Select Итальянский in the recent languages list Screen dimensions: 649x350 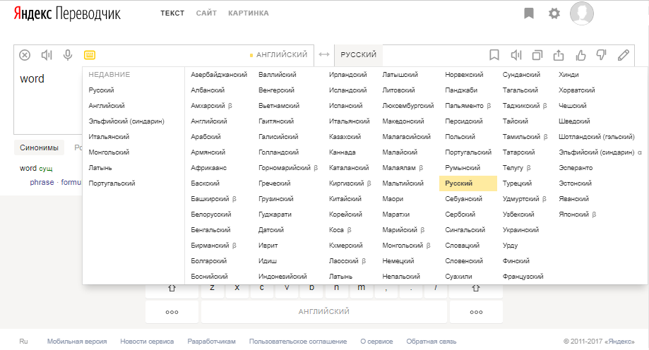(x=108, y=137)
